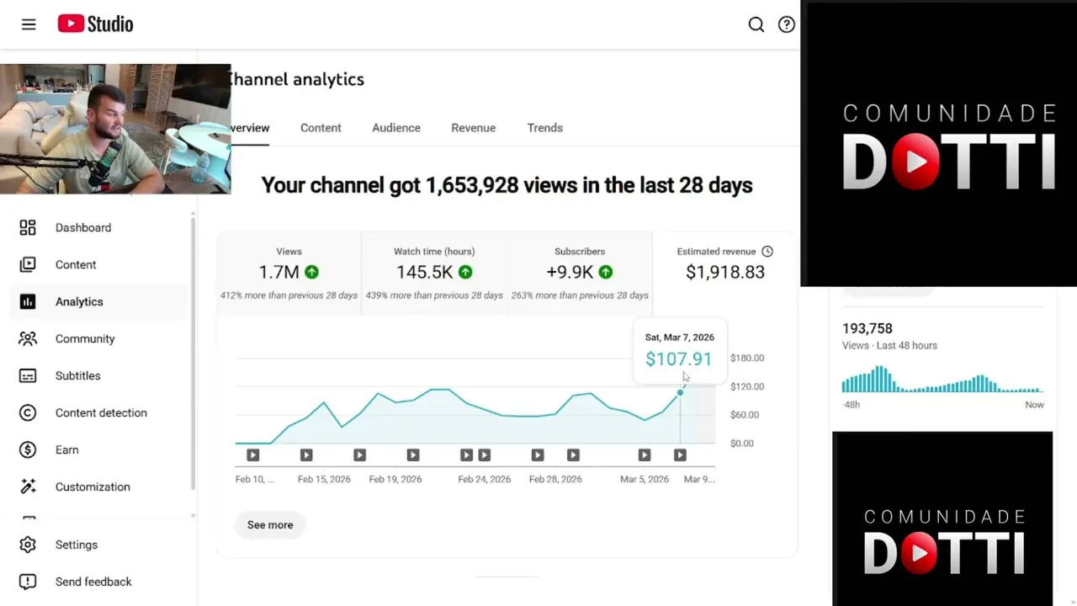Click the clock icon beside Estimated revenue
This screenshot has height=606, width=1077.
pos(767,251)
